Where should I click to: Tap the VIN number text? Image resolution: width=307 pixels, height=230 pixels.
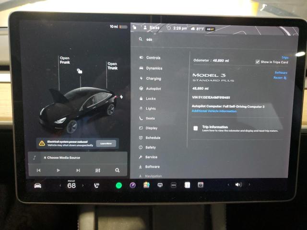211,97
